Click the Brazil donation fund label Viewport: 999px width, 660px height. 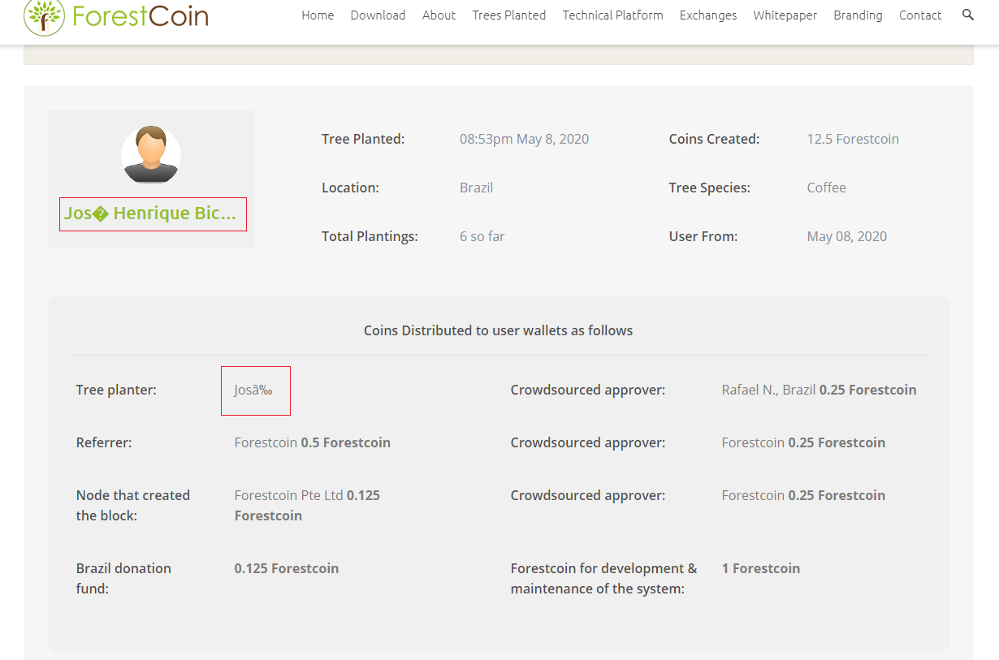123,578
